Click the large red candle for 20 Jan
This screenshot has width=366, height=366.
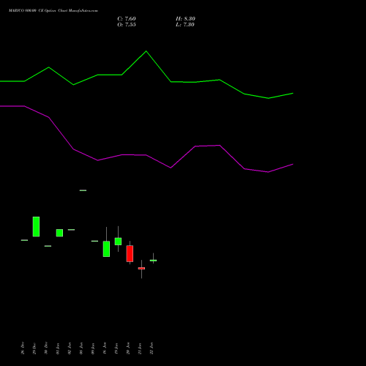(130, 253)
